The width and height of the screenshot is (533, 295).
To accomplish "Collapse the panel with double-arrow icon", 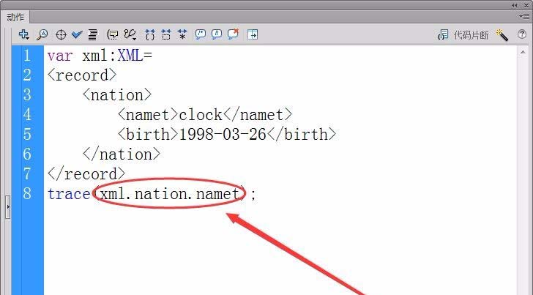I will pyautogui.click(x=514, y=5).
